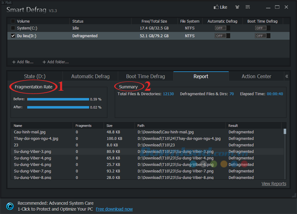Image resolution: width=297 pixels, height=214 pixels.
Task: Open the Automatic Defrag tab
Action: click(x=90, y=76)
